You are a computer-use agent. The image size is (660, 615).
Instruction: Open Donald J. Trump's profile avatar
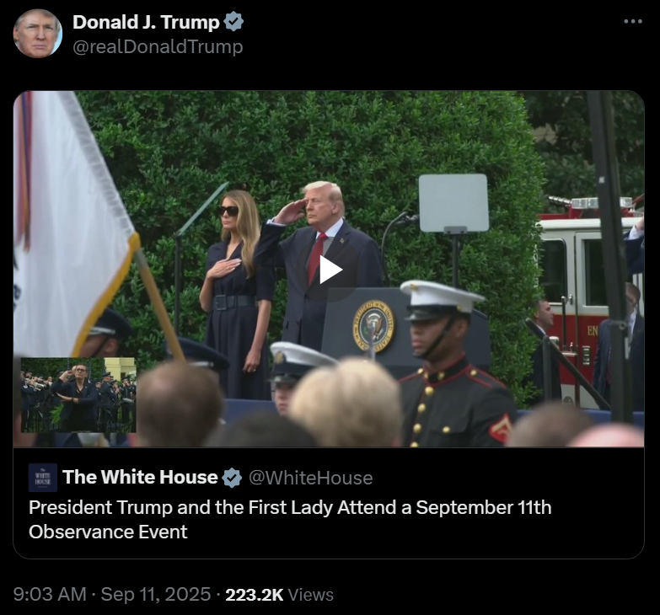(38, 33)
